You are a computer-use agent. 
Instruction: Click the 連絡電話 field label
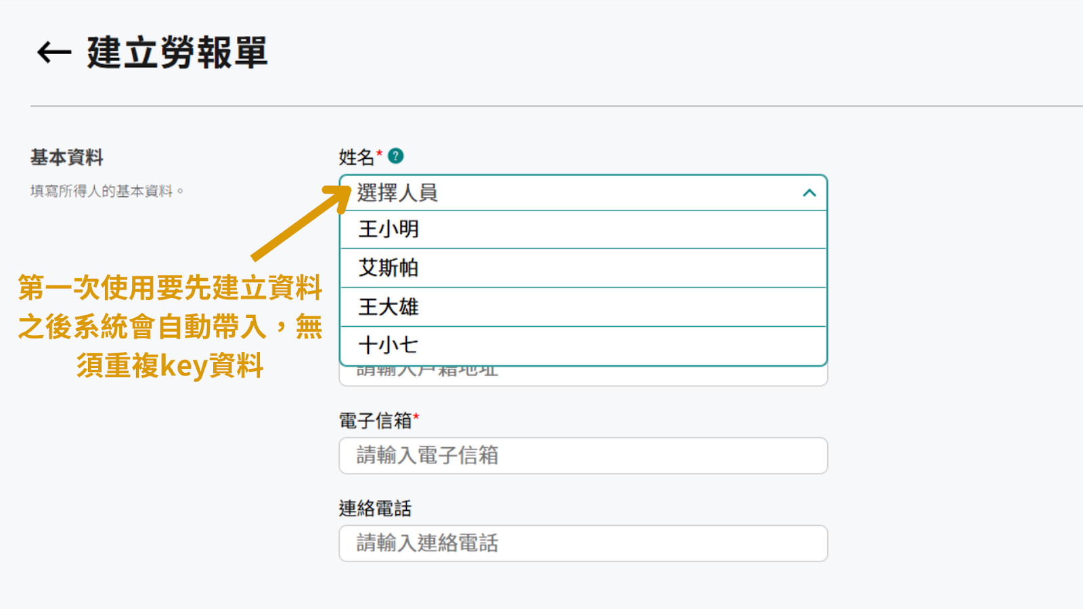[375, 509]
